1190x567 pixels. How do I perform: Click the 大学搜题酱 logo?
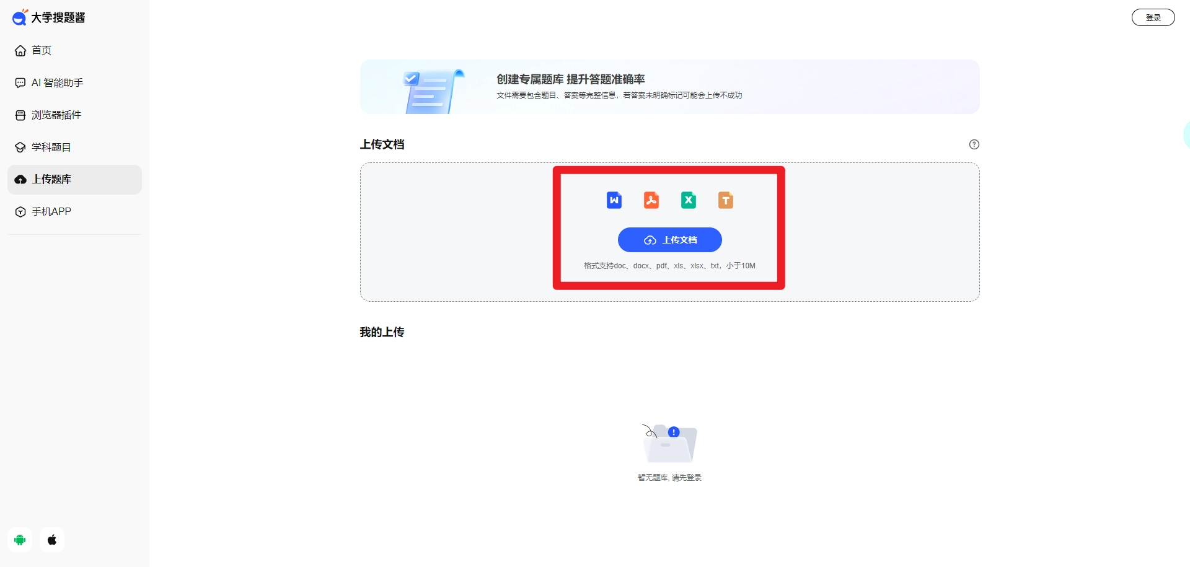(x=49, y=17)
